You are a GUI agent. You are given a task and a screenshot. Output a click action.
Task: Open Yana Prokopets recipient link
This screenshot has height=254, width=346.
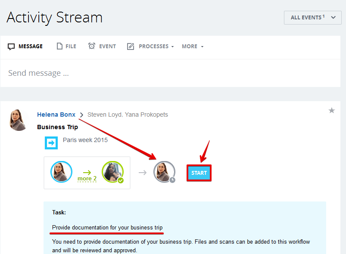pos(147,115)
